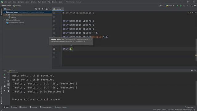
Task: Open the File menu
Action: tap(6, 2)
